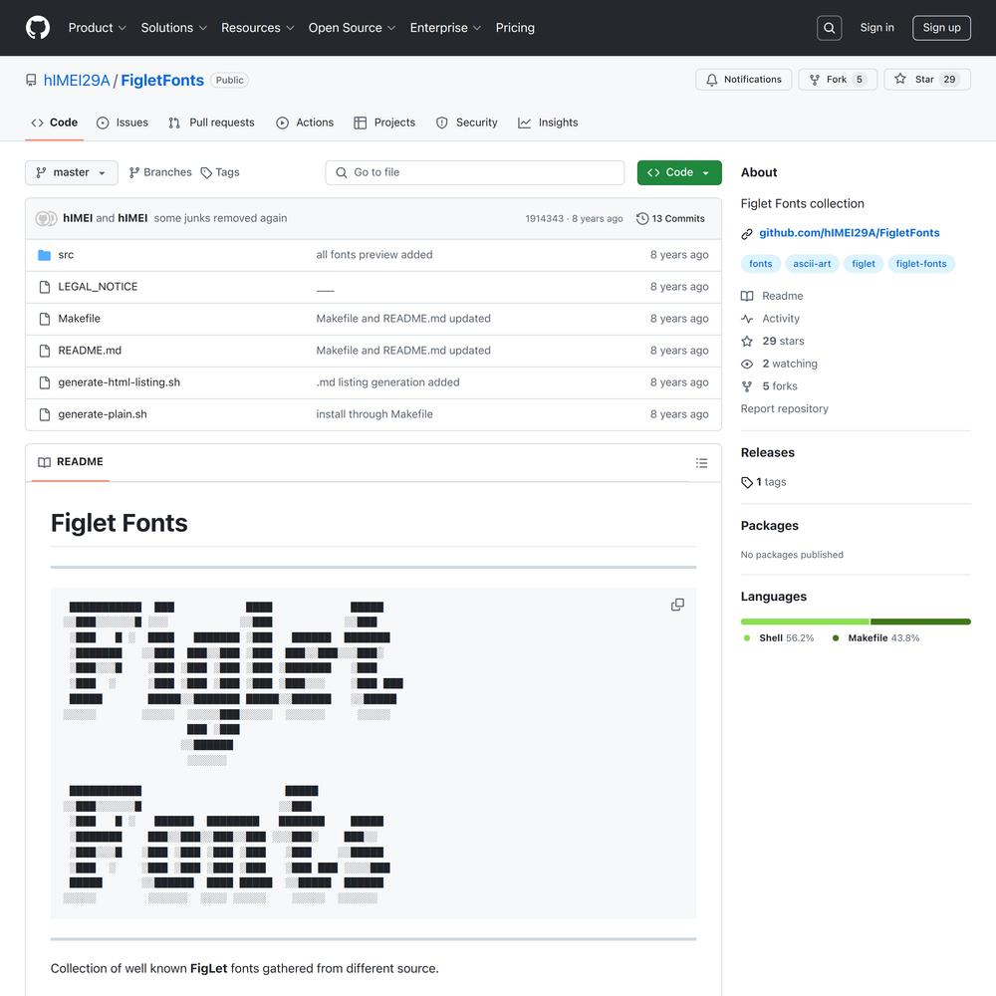Star the repository with Star button
996x996 pixels.
(927, 80)
